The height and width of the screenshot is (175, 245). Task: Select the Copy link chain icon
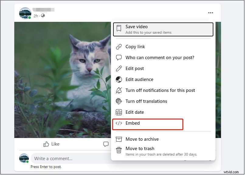119,47
